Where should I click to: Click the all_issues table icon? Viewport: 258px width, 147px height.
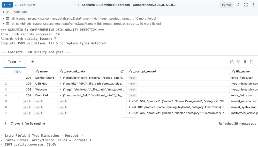7,18
